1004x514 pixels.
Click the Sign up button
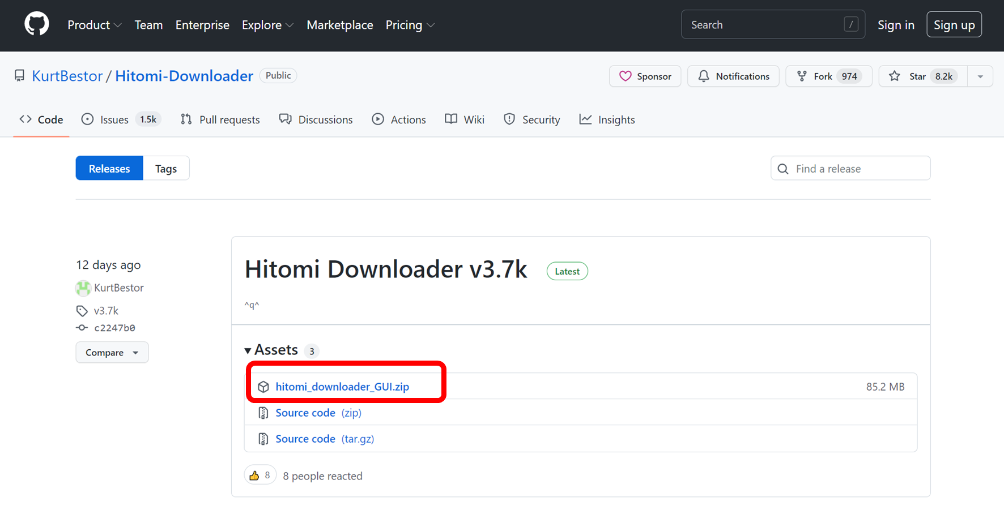954,24
